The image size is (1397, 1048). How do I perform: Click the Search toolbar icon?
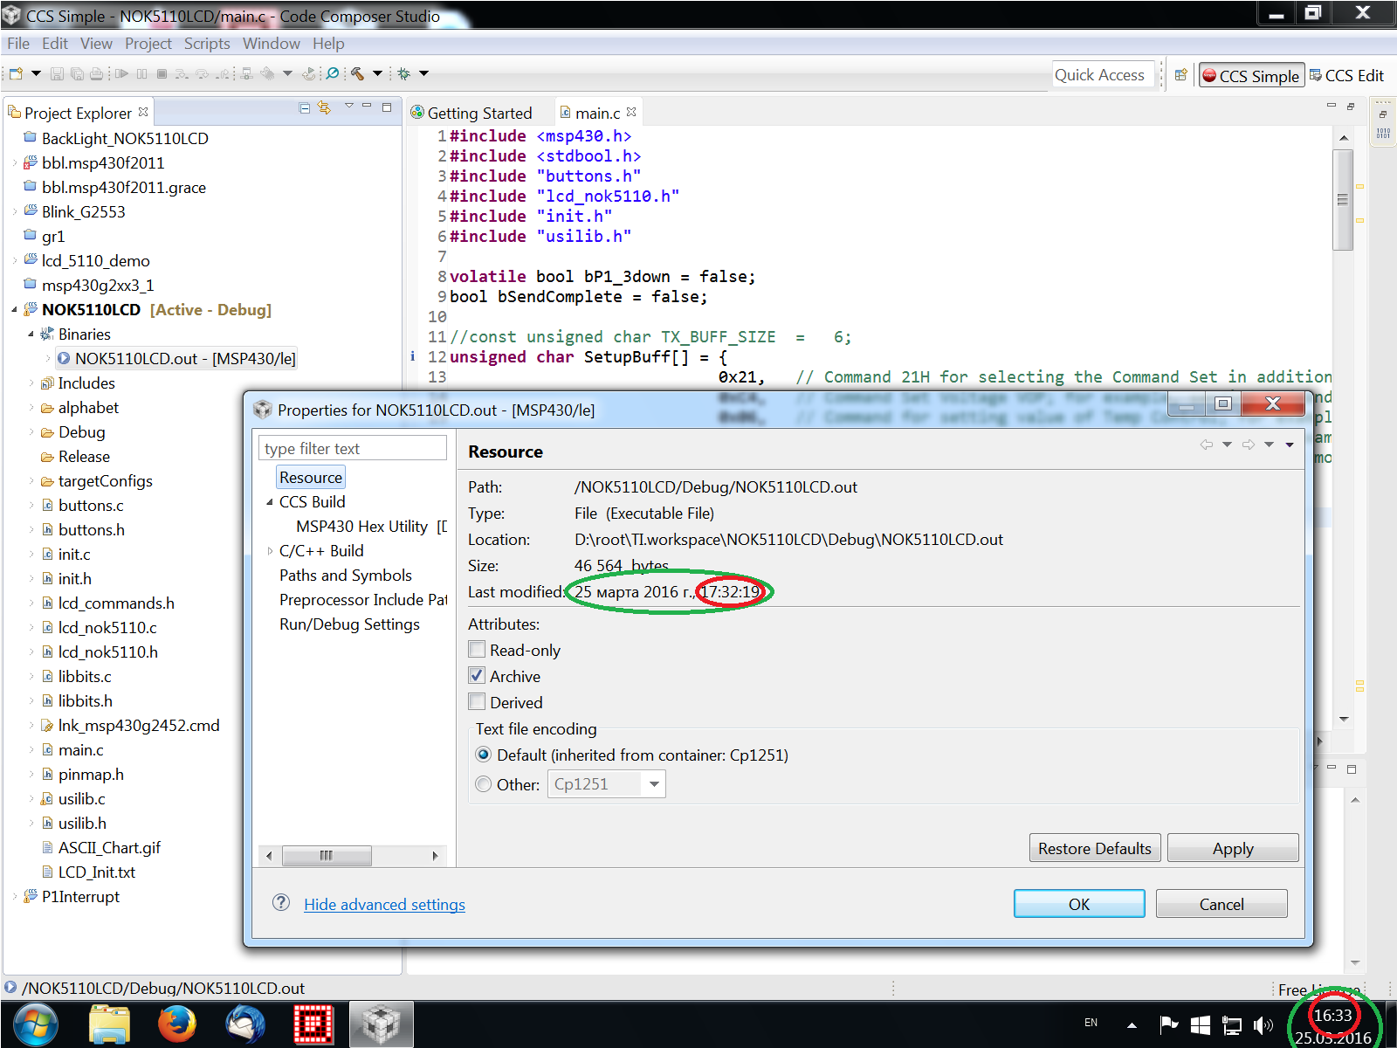[x=333, y=74]
